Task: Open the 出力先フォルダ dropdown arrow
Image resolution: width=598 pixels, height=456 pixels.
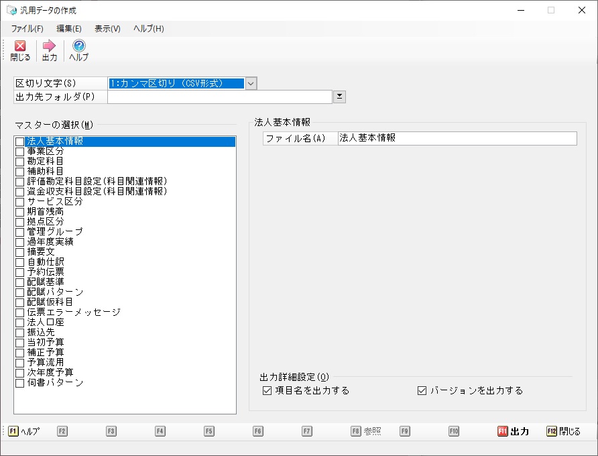Action: pos(340,97)
